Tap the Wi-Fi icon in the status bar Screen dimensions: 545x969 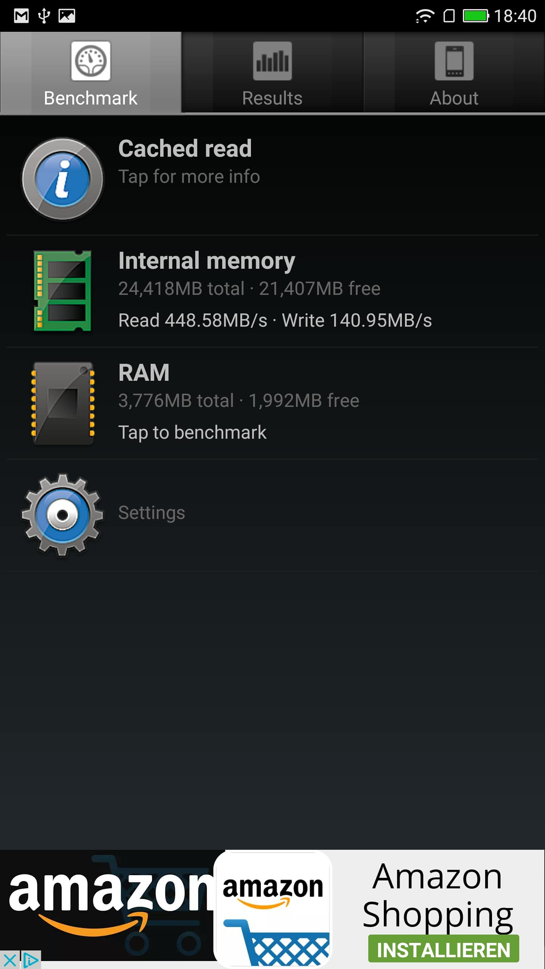pyautogui.click(x=425, y=16)
